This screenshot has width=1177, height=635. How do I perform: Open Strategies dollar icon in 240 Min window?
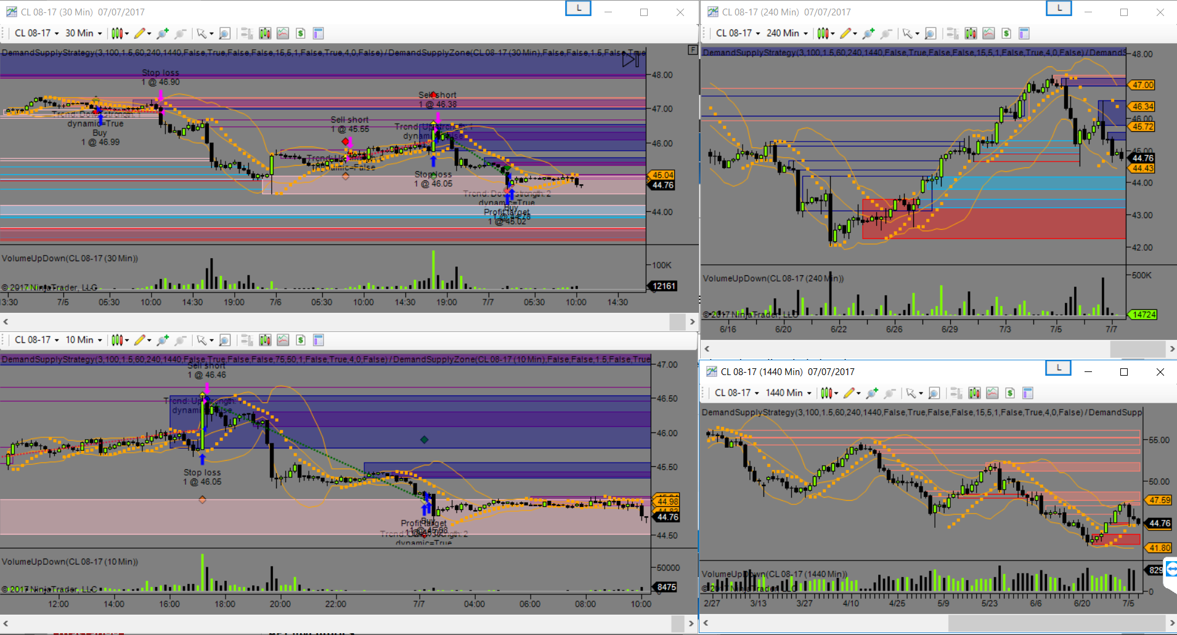[x=1006, y=33]
